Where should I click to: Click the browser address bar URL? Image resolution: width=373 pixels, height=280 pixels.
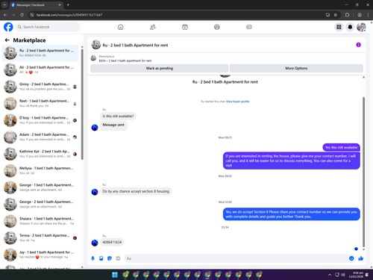(x=69, y=15)
